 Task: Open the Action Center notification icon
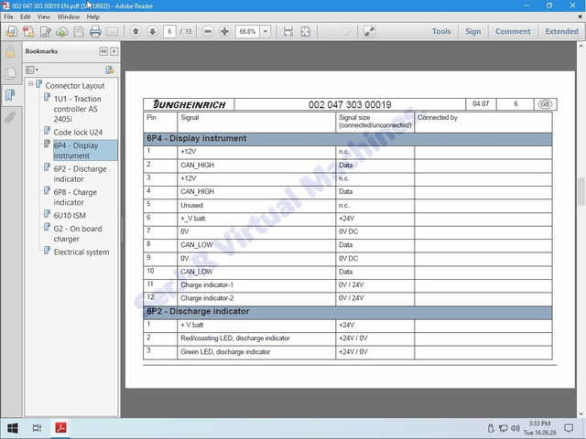569,428
